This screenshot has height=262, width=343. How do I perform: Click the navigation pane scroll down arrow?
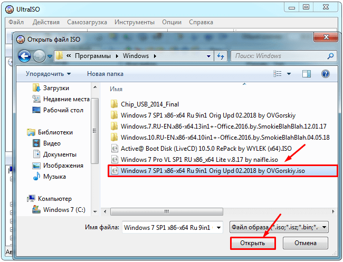95,211
